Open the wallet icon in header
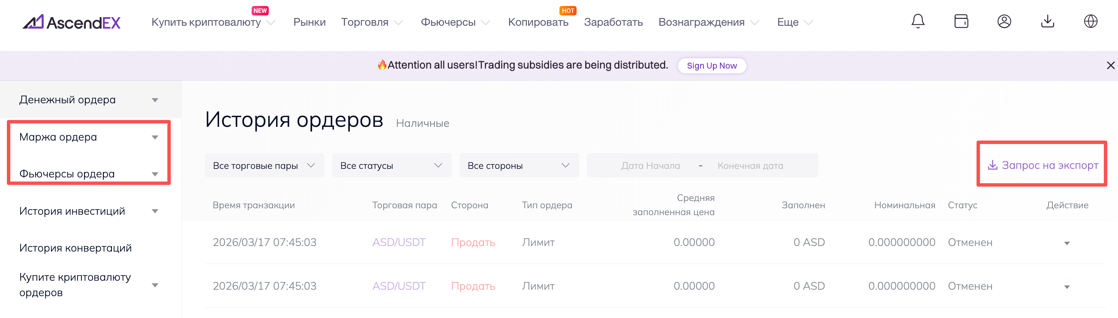The height and width of the screenshot is (318, 1118). [961, 21]
